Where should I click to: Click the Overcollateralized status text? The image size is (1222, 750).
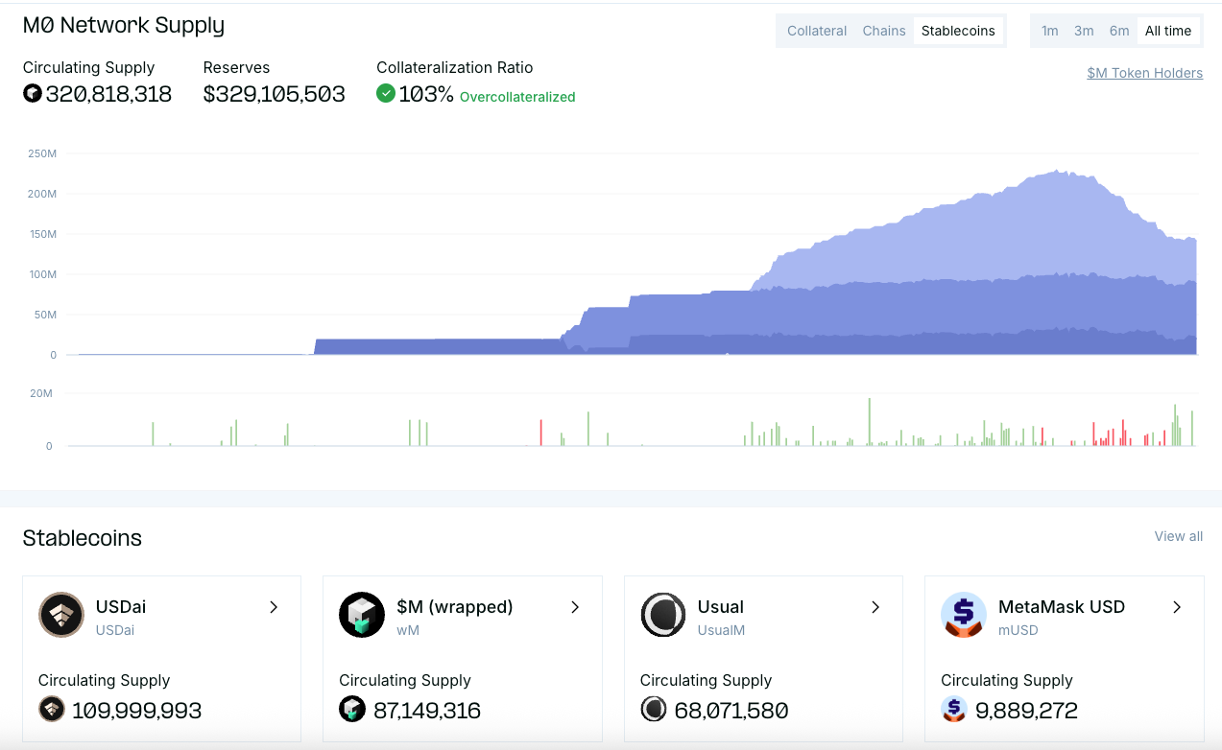pos(517,97)
